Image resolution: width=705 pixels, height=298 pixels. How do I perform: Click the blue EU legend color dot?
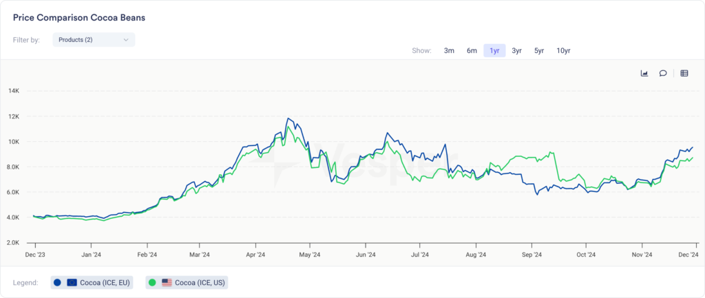(57, 282)
